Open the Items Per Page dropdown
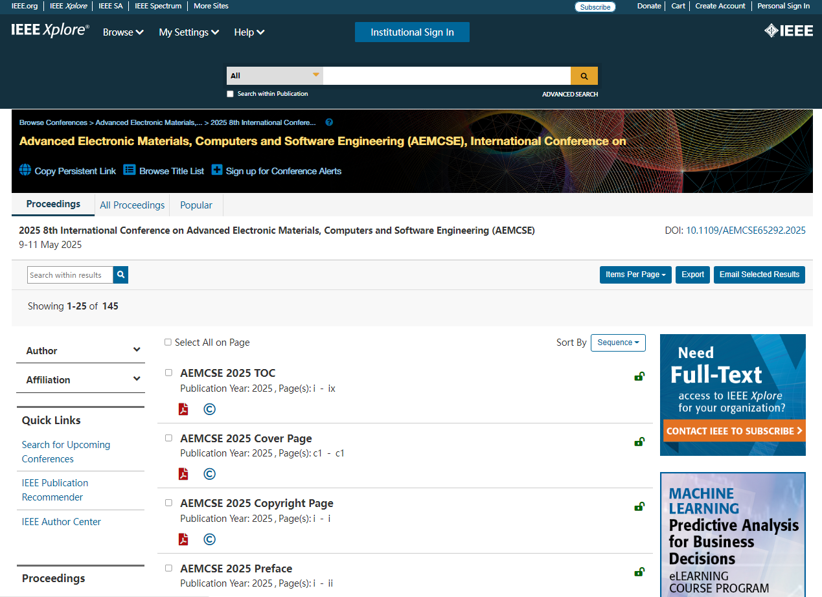Image resolution: width=822 pixels, height=597 pixels. (635, 275)
